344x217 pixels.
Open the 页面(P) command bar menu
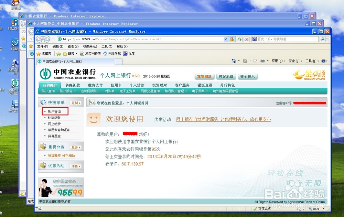[x=278, y=61]
